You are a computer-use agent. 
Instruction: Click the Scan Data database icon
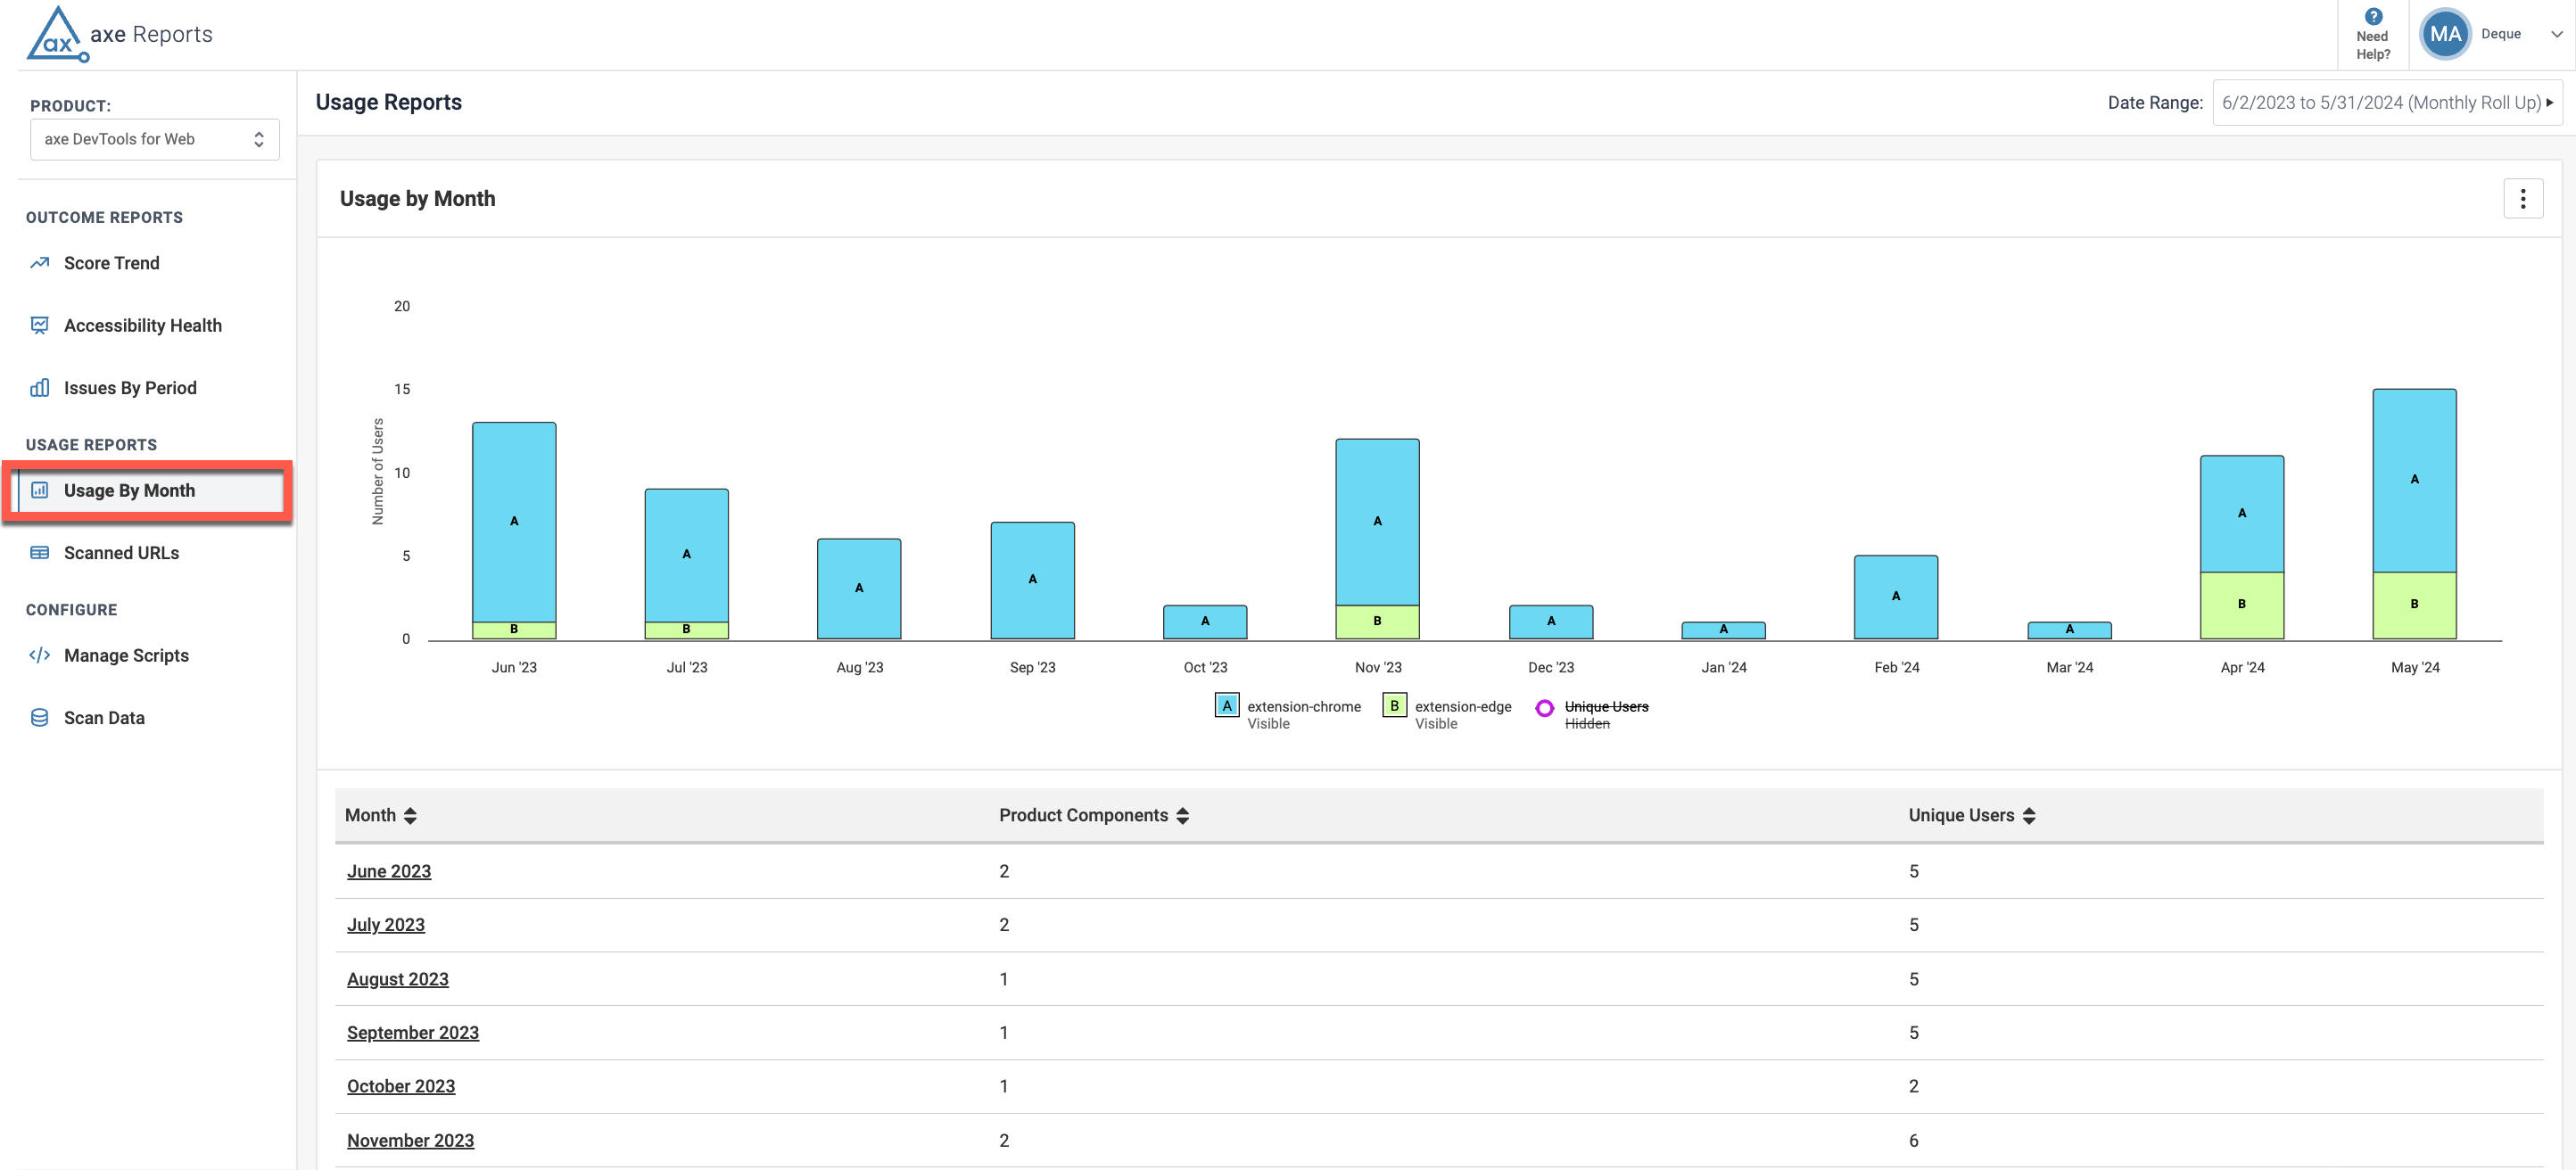tap(40, 718)
